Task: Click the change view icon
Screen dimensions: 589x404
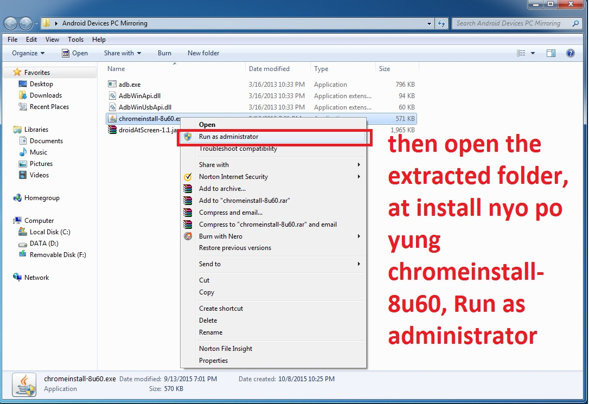Action: 521,53
